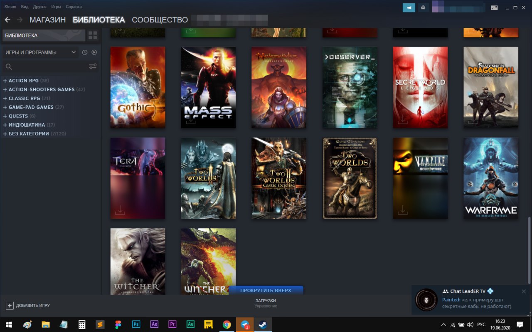Viewport: 532px width, 332px height.
Task: Open the Справка menu
Action: tap(74, 7)
